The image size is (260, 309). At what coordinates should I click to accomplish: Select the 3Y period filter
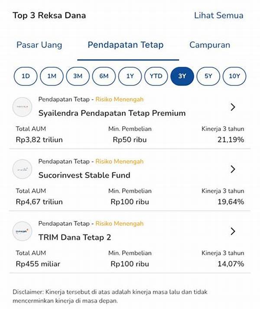click(182, 76)
